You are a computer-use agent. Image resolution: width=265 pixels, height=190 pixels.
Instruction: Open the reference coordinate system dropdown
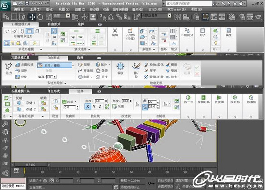click(x=61, y=16)
